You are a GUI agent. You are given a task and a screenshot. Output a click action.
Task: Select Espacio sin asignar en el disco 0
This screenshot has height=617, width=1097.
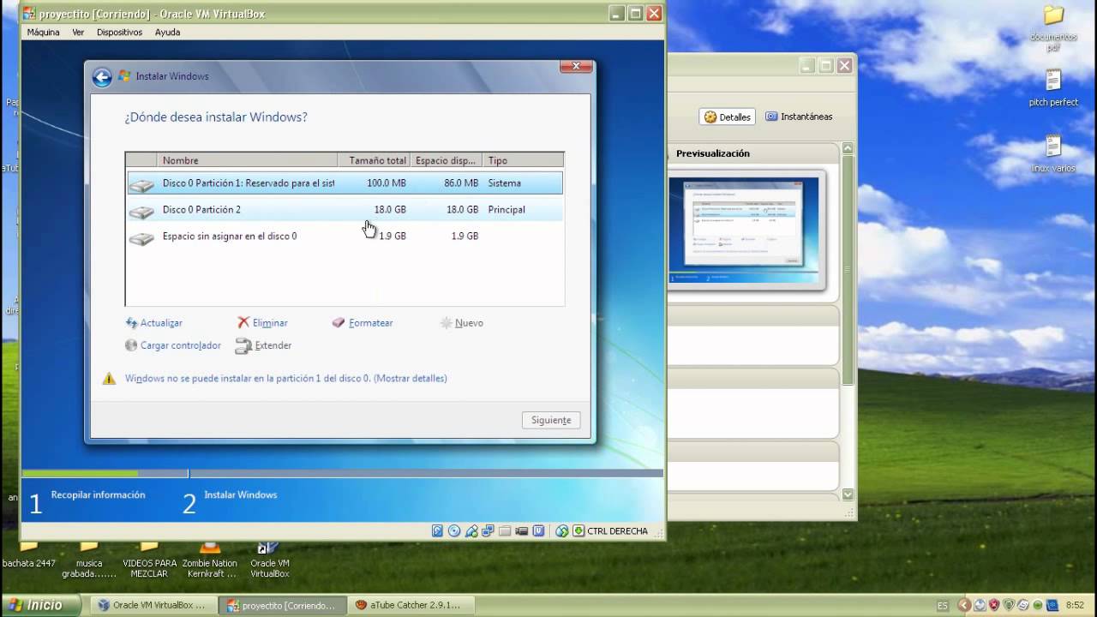(345, 237)
